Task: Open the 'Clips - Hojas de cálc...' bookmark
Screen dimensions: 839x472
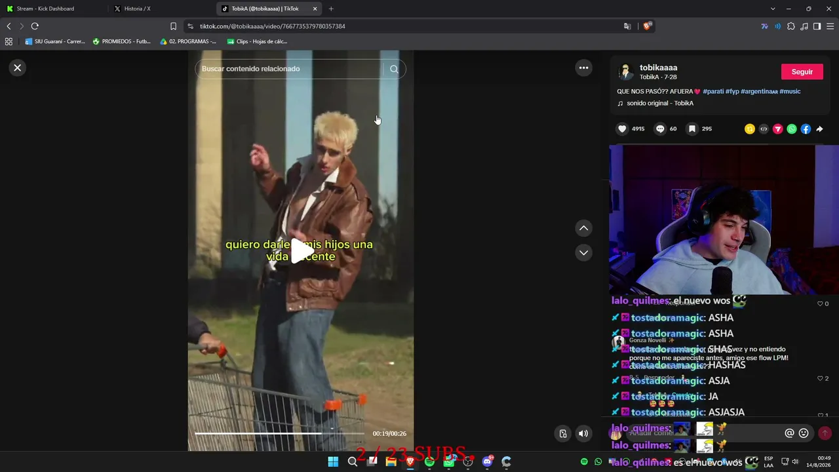Action: pyautogui.click(x=257, y=41)
